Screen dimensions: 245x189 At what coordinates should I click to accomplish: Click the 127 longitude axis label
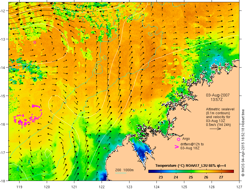tap(239, 187)
